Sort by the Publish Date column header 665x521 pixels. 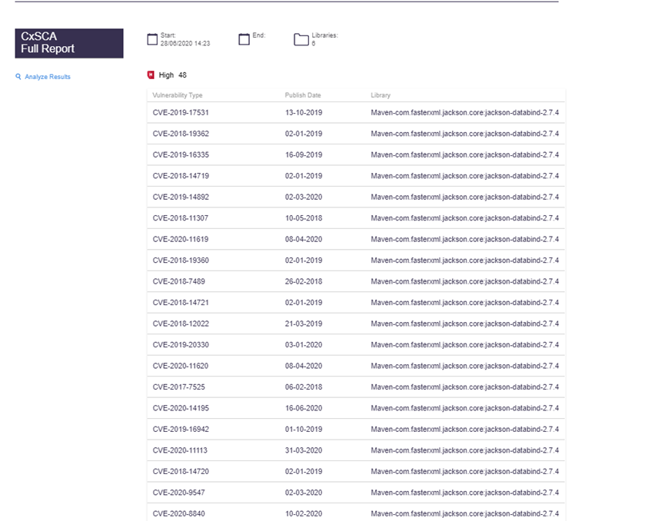303,95
